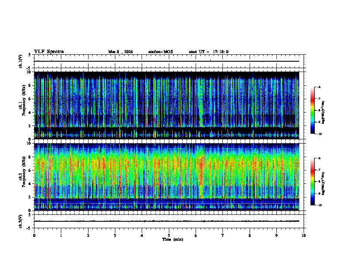Click time axis tick label "8"
The width and height of the screenshot is (342, 264).
tap(250, 236)
